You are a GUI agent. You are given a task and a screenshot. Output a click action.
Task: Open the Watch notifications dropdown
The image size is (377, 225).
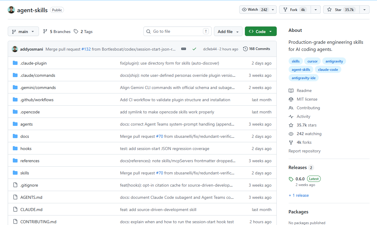(258, 10)
